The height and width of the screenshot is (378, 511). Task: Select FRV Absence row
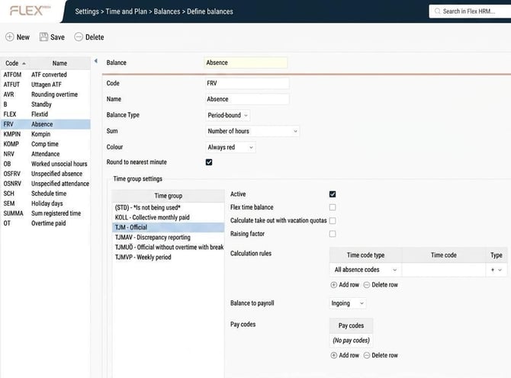point(46,124)
